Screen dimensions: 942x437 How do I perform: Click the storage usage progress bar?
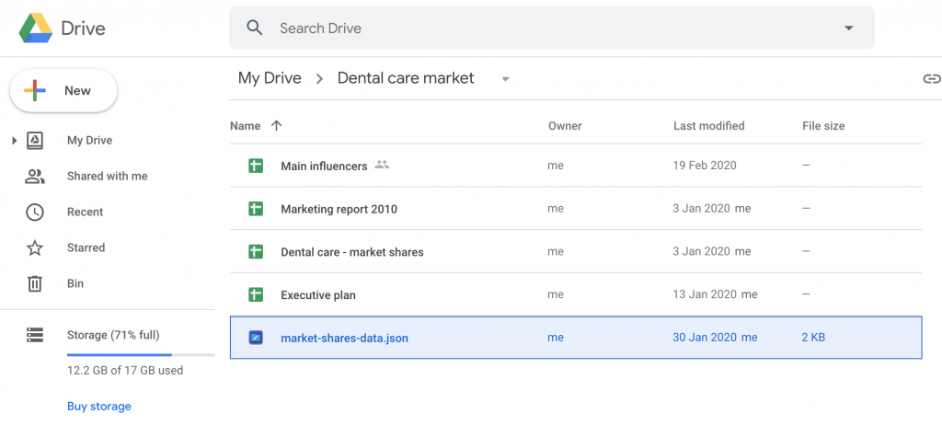click(x=141, y=354)
